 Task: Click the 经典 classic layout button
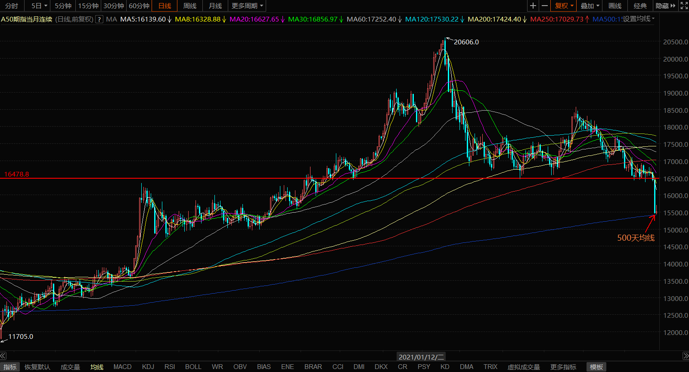click(x=640, y=6)
